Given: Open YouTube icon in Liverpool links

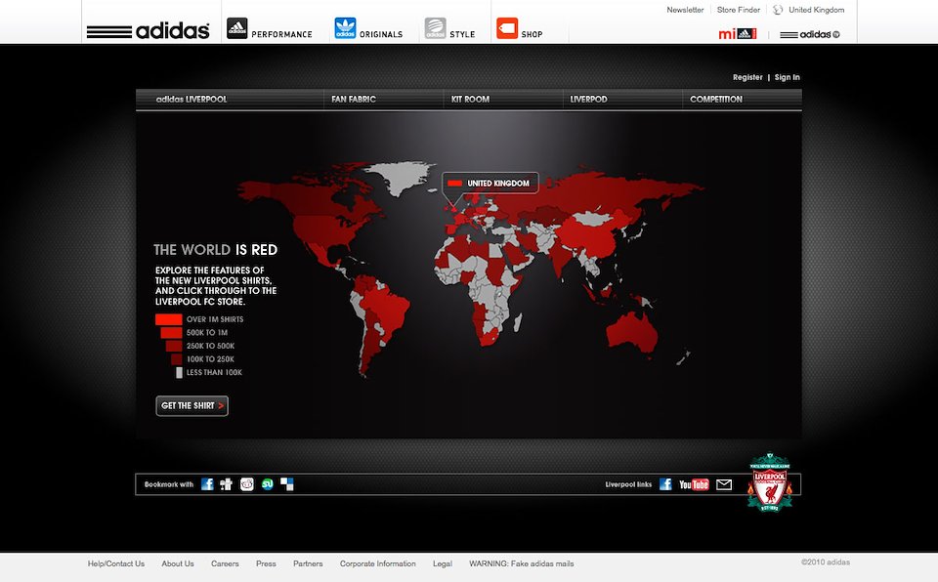Looking at the screenshot, I should click(x=694, y=484).
